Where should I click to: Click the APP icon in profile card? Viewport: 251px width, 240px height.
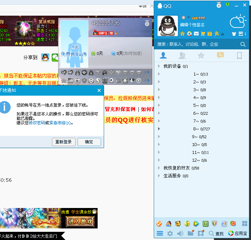click(71, 81)
